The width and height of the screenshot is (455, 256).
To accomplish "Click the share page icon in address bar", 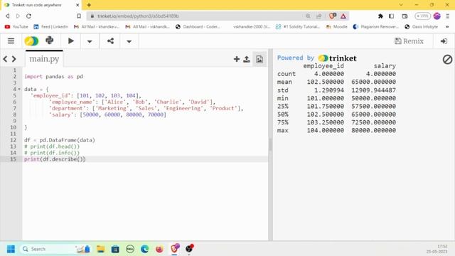I will (318, 16).
